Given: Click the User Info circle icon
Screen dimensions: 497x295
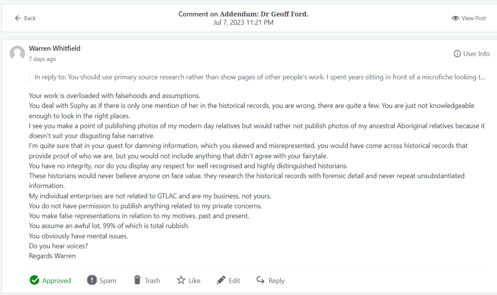Looking at the screenshot, I should [457, 54].
